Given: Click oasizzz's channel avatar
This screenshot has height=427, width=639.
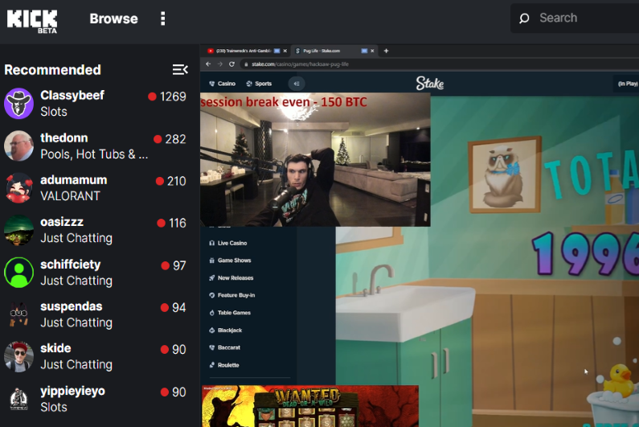Looking at the screenshot, I should click(x=18, y=230).
